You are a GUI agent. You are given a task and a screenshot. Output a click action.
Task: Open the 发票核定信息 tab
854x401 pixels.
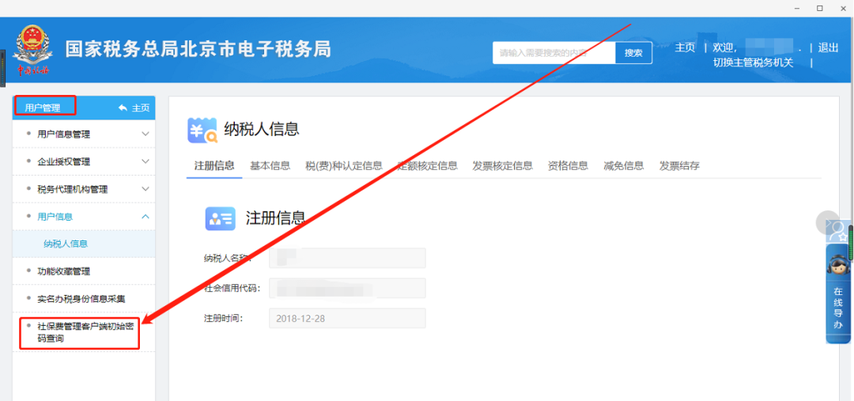point(502,165)
